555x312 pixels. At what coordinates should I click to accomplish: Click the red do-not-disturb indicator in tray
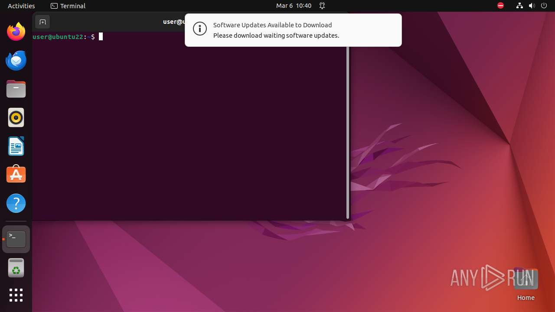coord(500,6)
